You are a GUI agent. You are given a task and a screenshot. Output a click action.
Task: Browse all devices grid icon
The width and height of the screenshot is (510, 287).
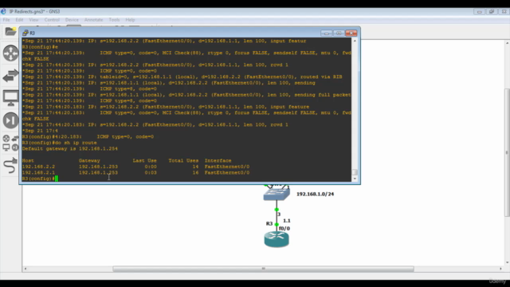[x=10, y=143]
